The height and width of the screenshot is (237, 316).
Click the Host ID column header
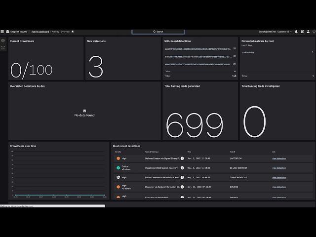tap(233, 152)
